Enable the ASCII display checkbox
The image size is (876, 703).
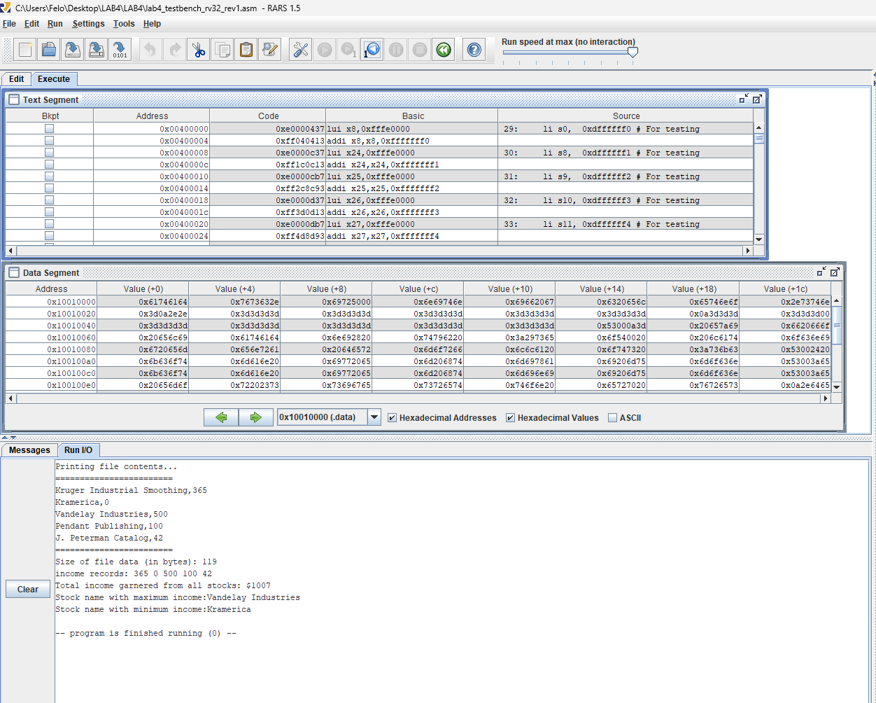pos(612,418)
